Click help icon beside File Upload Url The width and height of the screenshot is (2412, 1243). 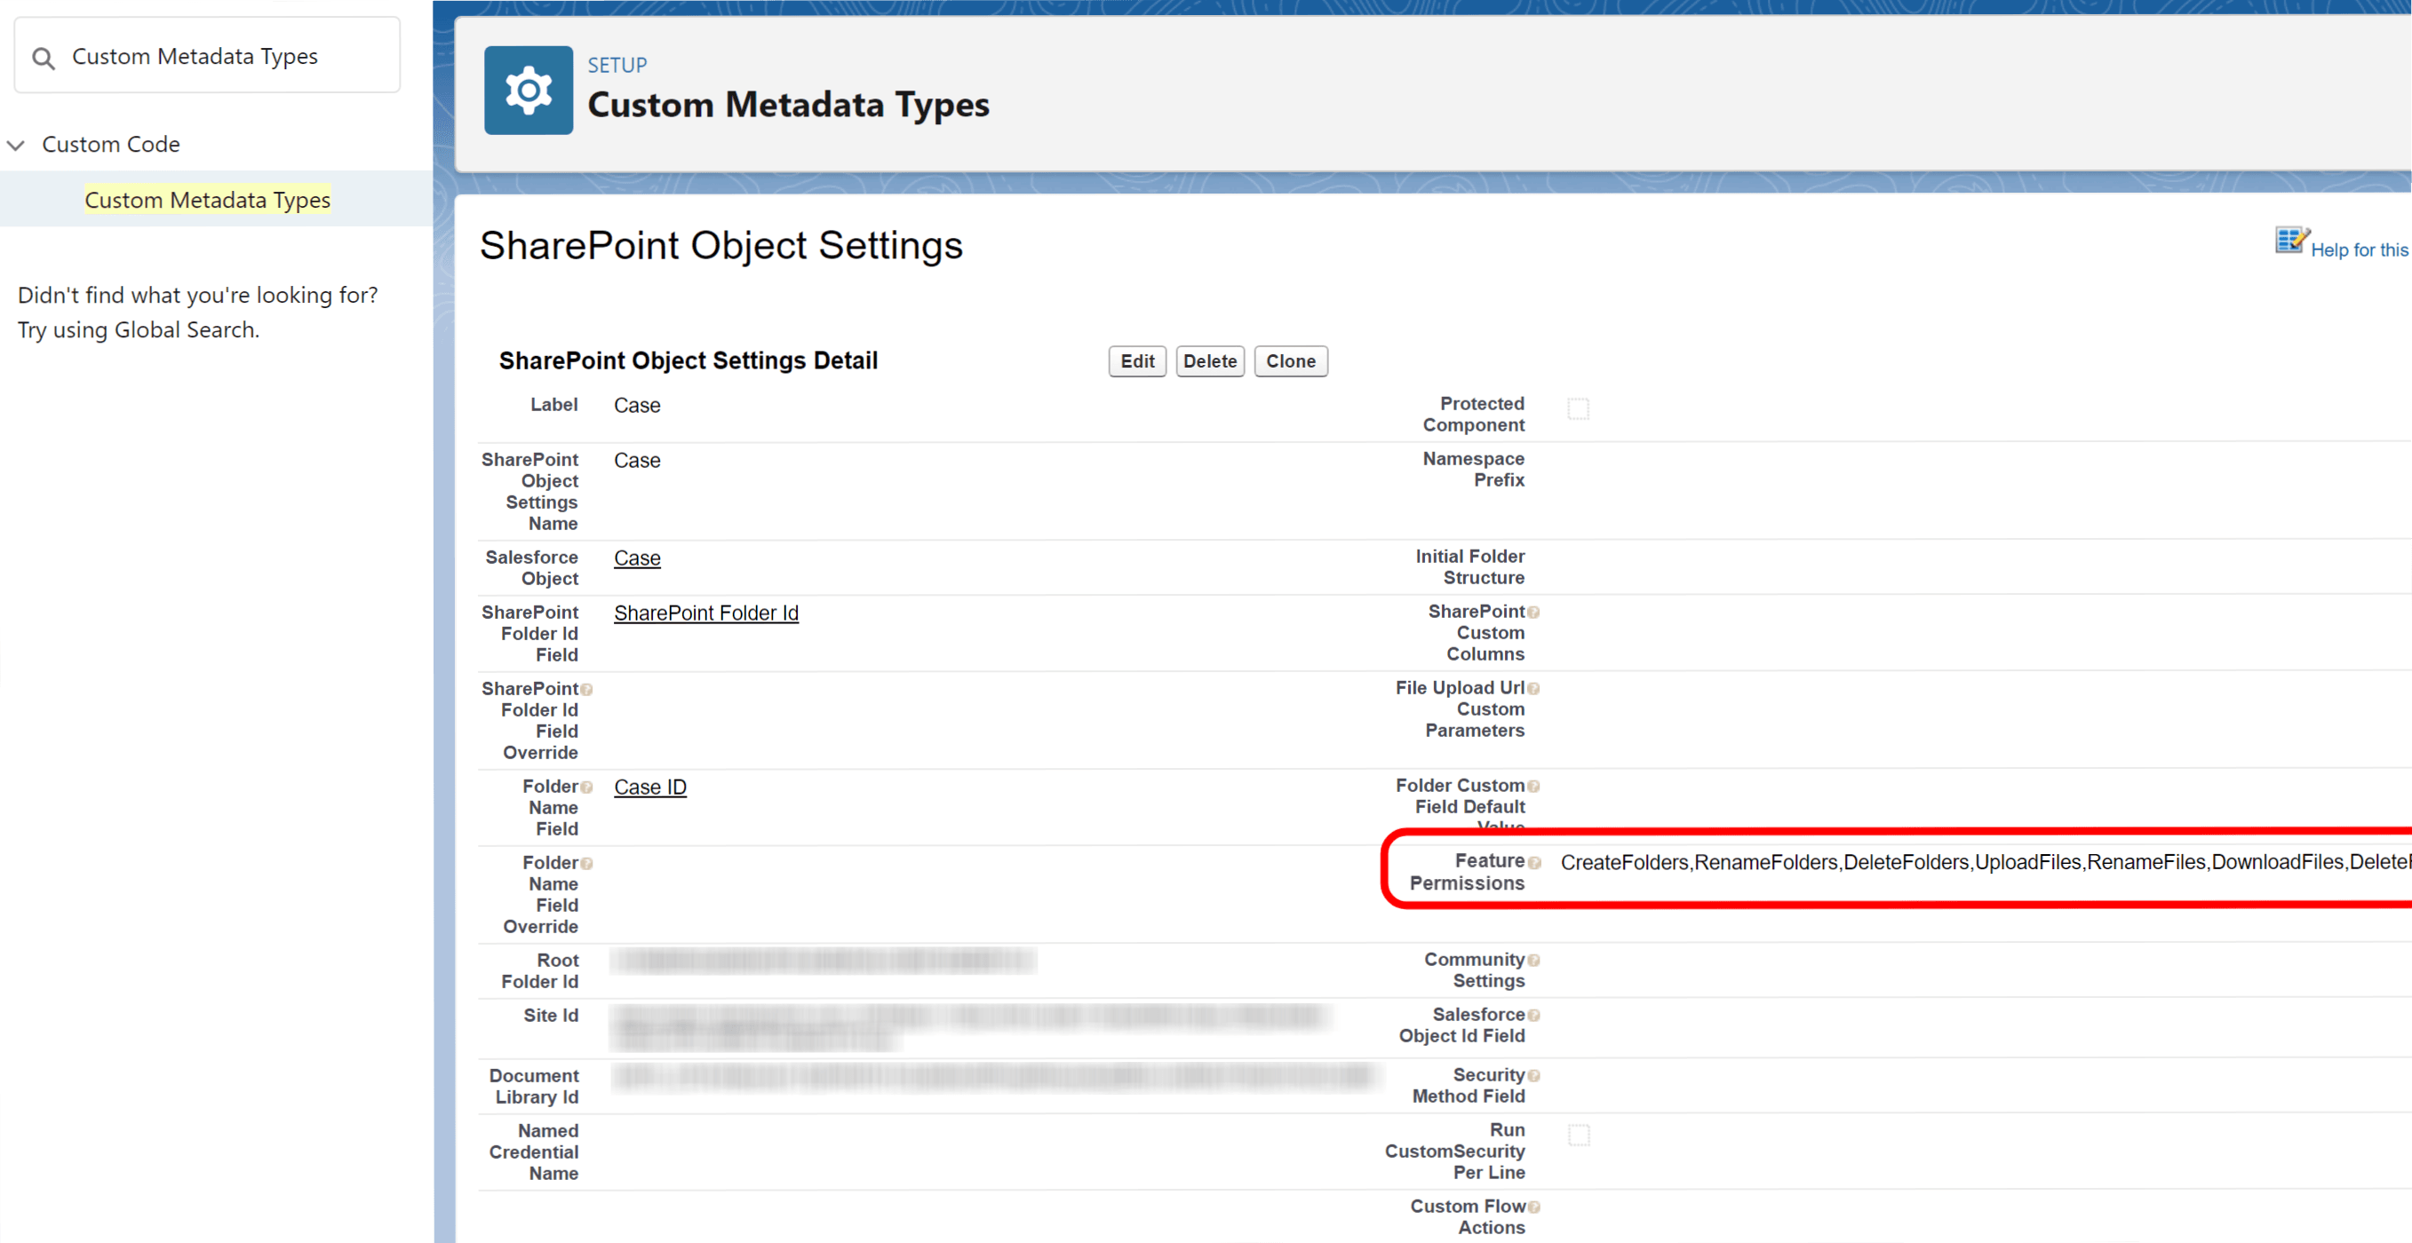point(1533,689)
